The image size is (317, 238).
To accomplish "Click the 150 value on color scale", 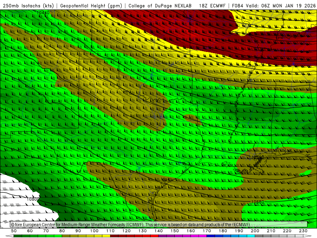I will coord(175,231).
